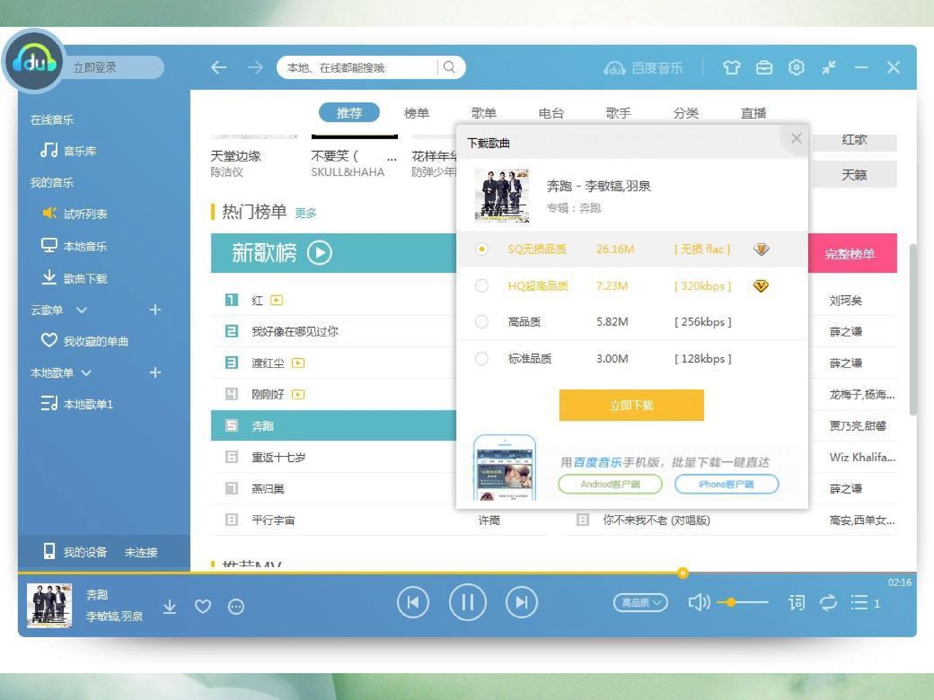Switch to the 分类 tab
Image resolution: width=934 pixels, height=700 pixels.
pyautogui.click(x=686, y=113)
